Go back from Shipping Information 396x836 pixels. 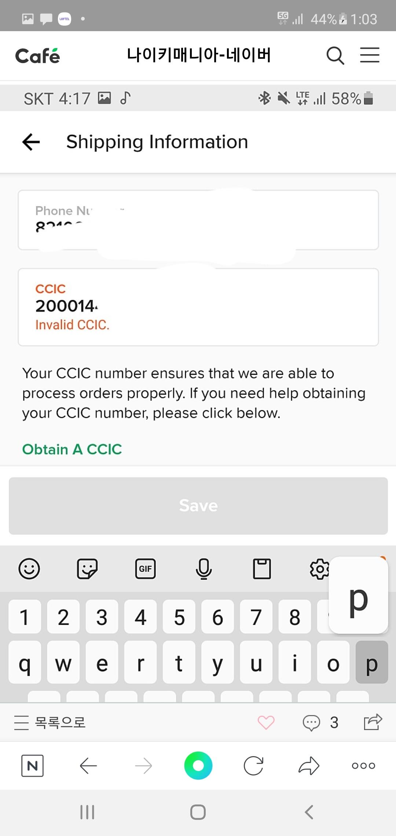click(31, 142)
